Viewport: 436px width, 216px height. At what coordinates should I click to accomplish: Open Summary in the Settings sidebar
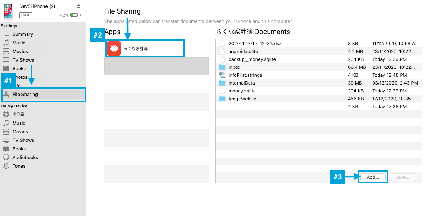tap(22, 34)
